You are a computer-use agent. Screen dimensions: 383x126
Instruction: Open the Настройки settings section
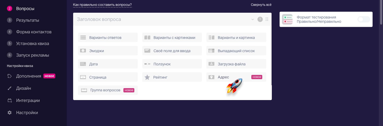point(27,112)
